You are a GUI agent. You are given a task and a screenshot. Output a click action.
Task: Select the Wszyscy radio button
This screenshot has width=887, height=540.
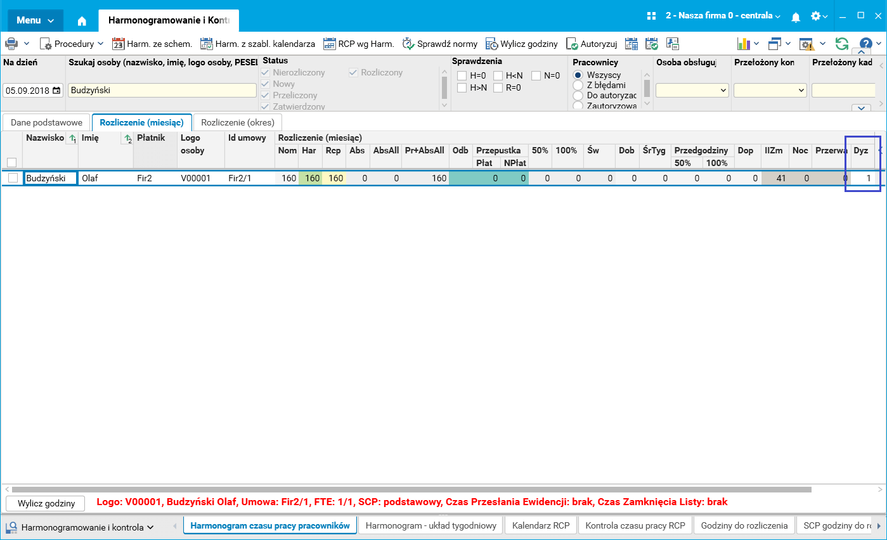(x=578, y=75)
